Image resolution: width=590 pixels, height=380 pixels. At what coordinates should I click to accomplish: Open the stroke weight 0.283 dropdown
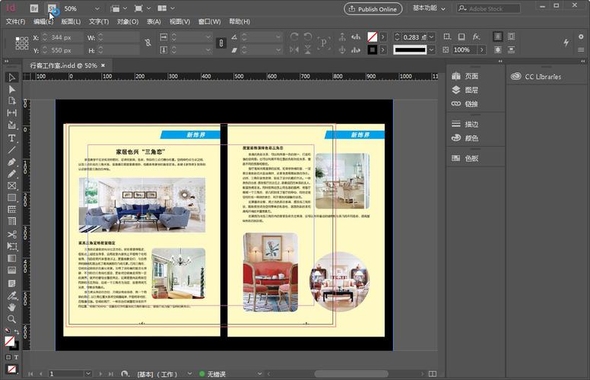click(x=432, y=37)
